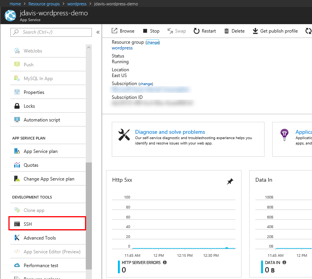Click the Quotas chart icon
Viewport: 312px width, 279px height.
point(17,165)
